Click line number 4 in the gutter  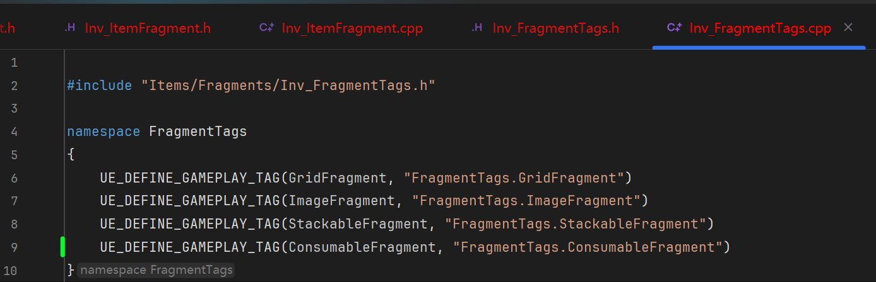point(15,132)
